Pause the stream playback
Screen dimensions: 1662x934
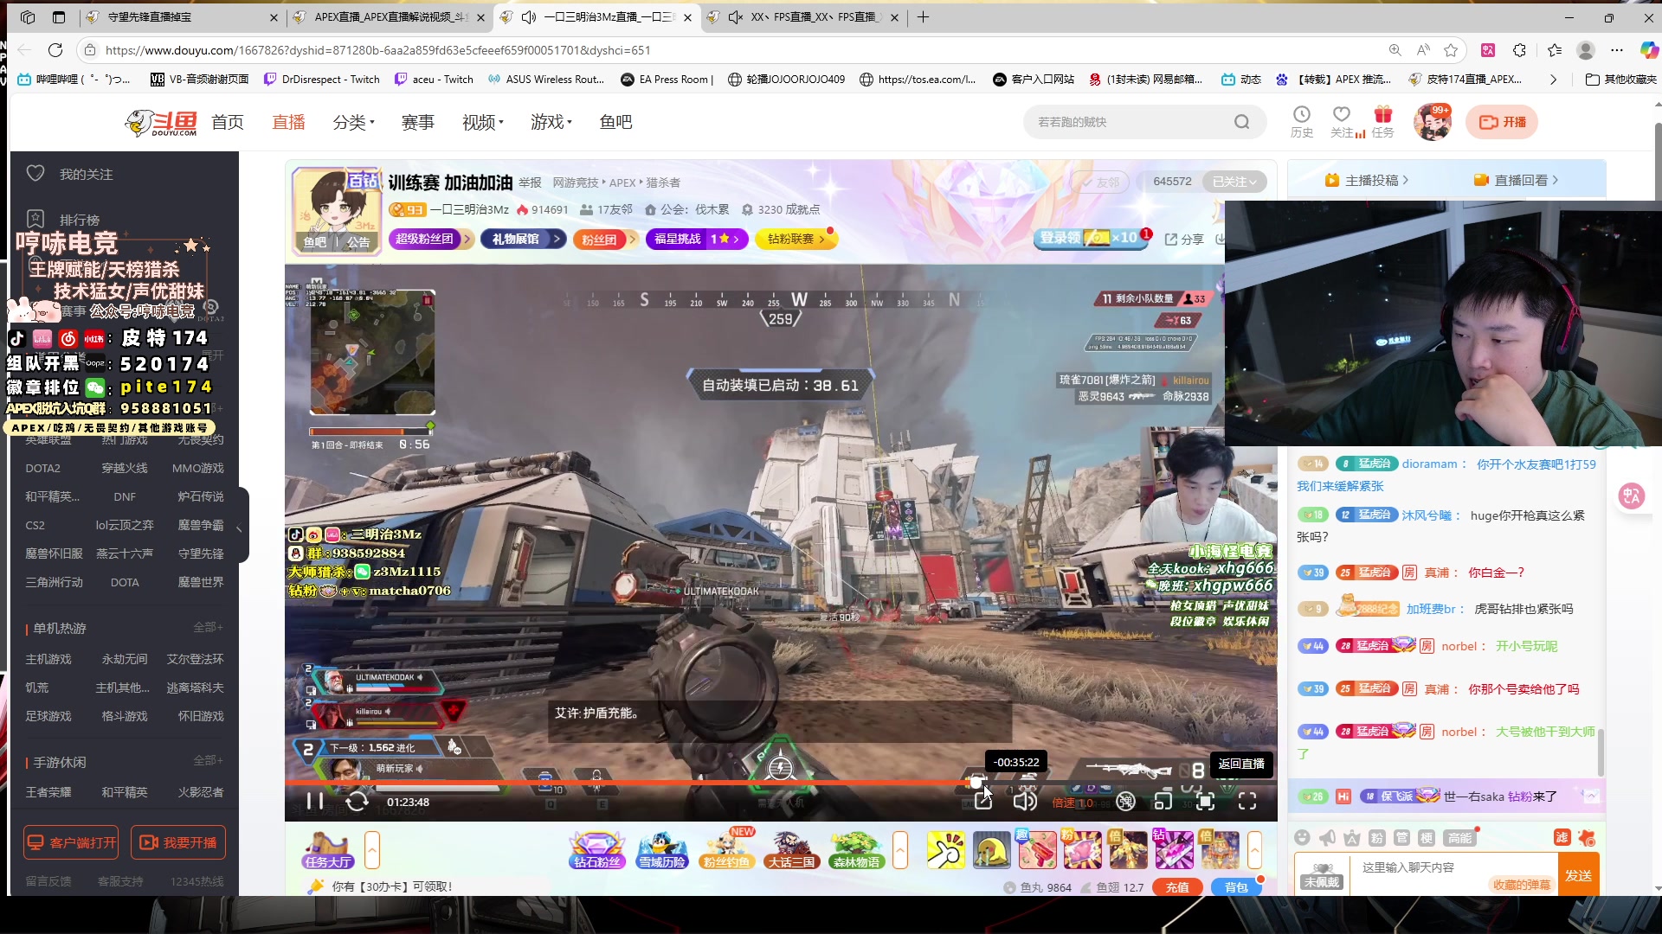pos(315,802)
